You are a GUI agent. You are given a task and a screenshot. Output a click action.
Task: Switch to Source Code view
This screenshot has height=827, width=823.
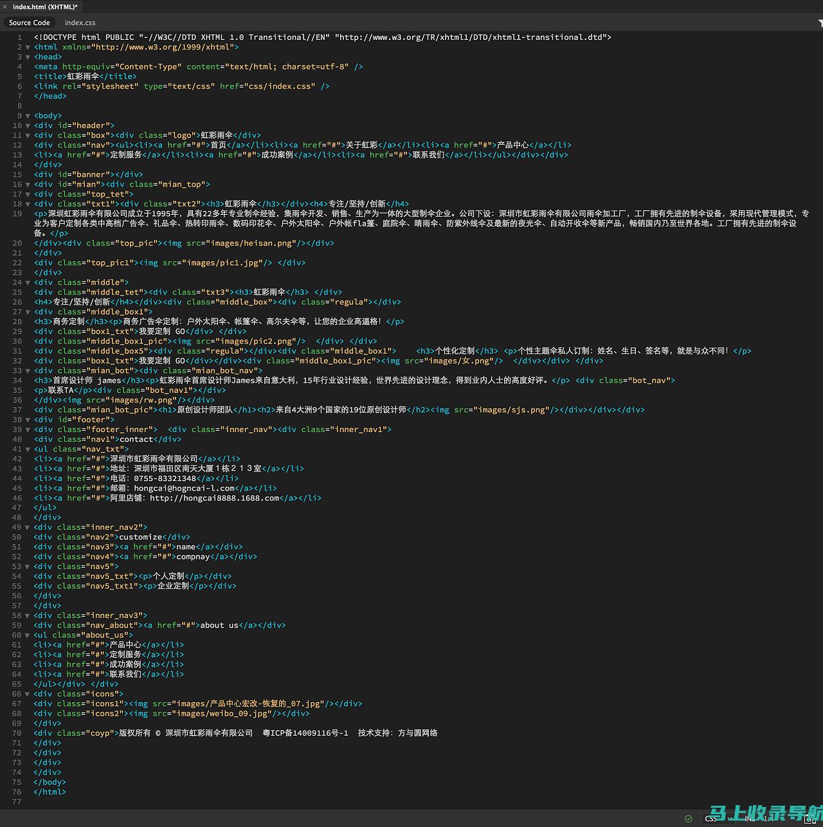coord(30,23)
